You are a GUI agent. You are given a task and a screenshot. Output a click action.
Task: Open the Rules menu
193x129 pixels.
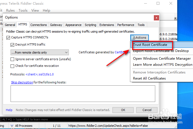point(10,10)
